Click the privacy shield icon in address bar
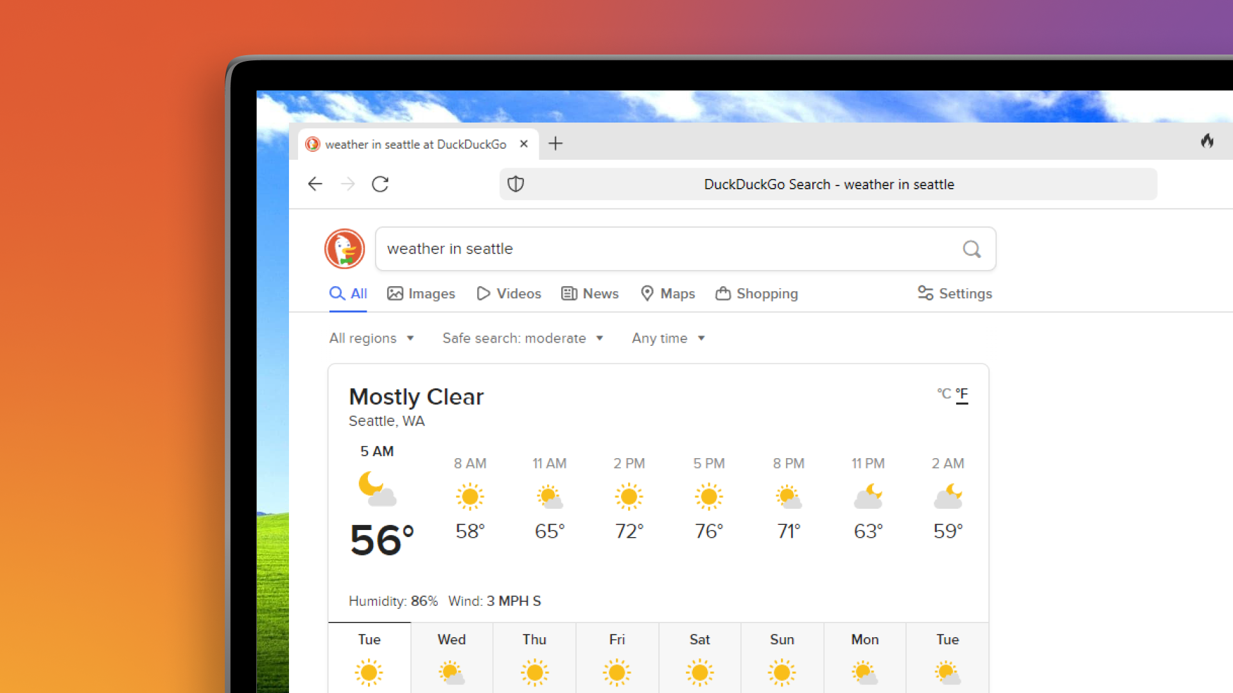 click(515, 184)
